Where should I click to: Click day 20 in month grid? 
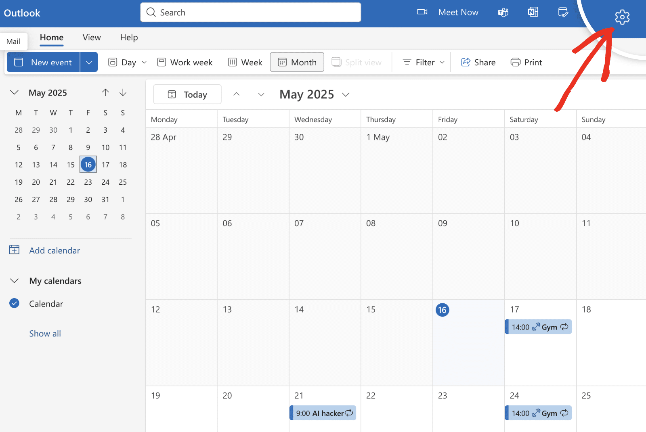point(253,409)
